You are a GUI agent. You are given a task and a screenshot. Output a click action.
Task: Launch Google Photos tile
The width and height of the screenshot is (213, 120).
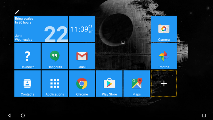pyautogui.click(x=164, y=56)
